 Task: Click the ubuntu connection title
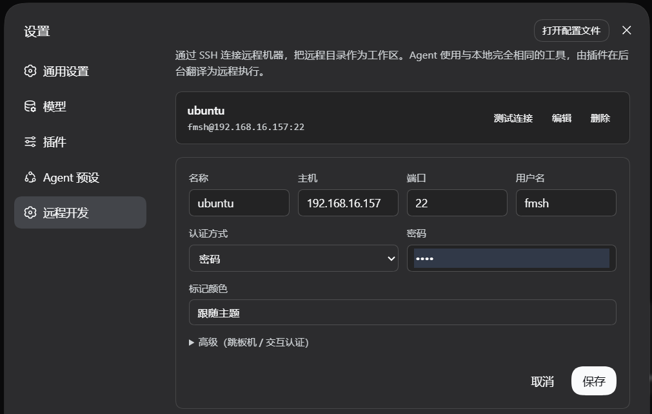coord(206,111)
